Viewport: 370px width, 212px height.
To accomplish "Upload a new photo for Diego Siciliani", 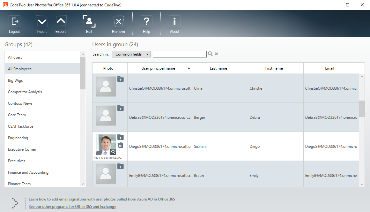I will pos(121,137).
